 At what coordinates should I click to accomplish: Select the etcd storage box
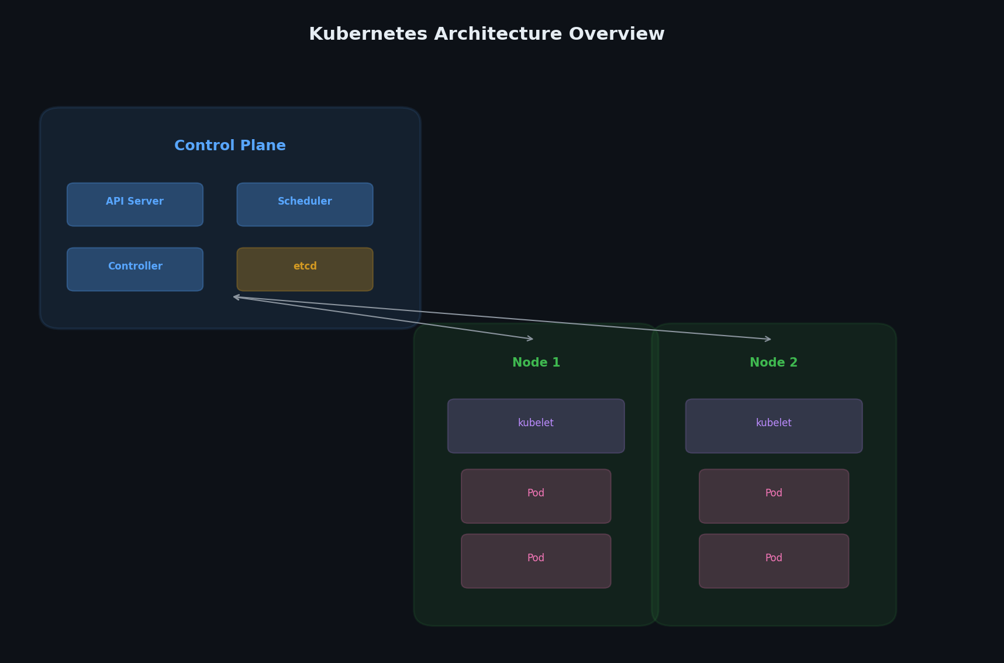(x=305, y=270)
